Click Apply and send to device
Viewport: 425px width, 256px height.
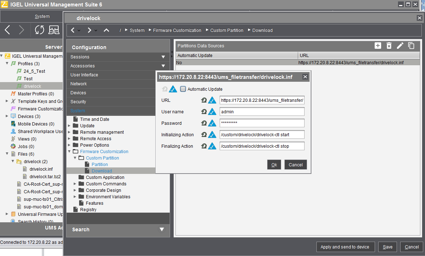point(346,247)
